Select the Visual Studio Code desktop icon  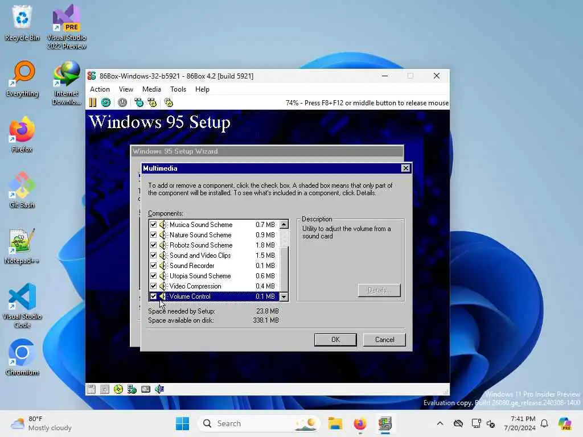[22, 306]
